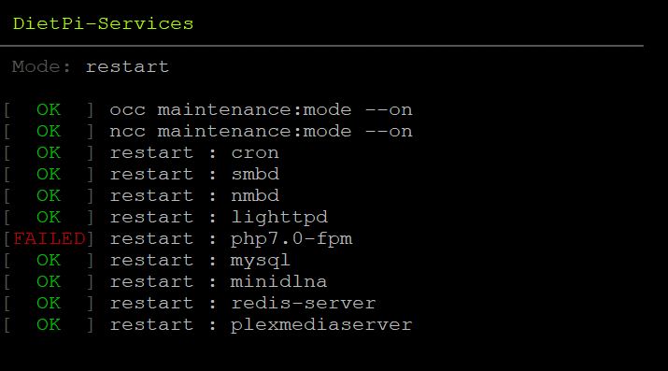This screenshot has width=668, height=371.
Task: Click the horizontal separator line under title
Action: (321, 46)
